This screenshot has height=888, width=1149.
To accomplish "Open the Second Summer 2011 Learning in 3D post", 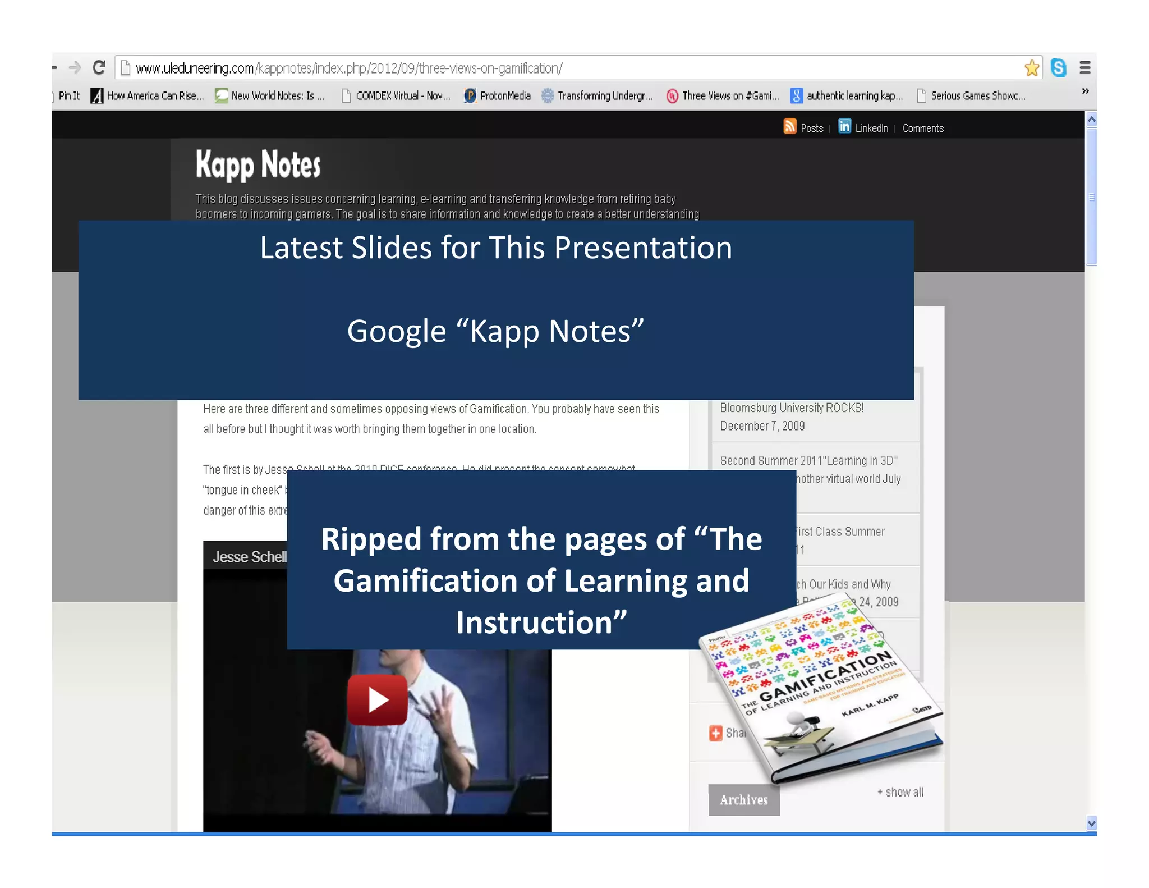I will point(808,461).
